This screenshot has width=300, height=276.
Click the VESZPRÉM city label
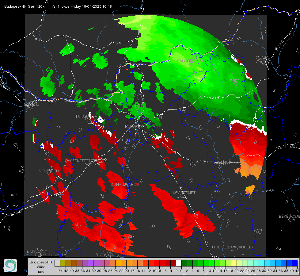49,171
